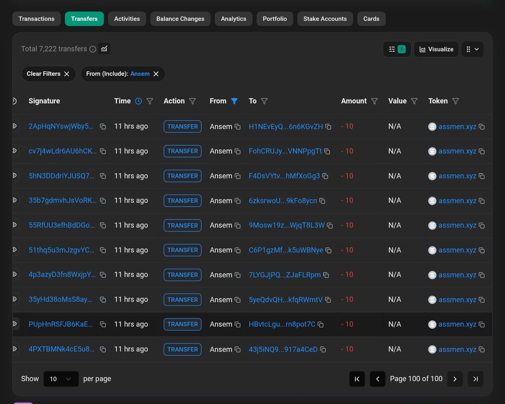Open the To column filter
The width and height of the screenshot is (505, 404).
click(x=264, y=101)
